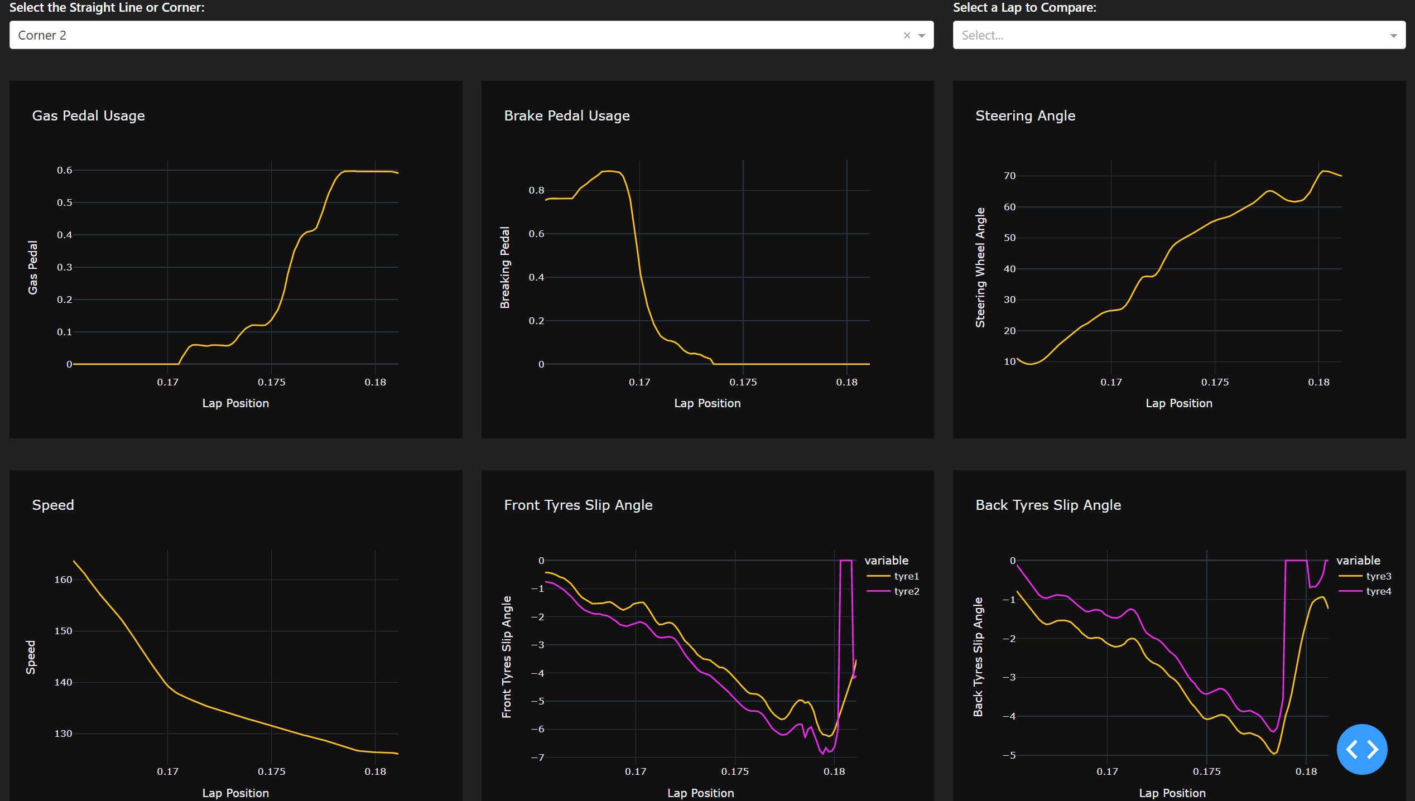
Task: Click the −5 tick on Back Tyres axis
Action: pos(1009,755)
